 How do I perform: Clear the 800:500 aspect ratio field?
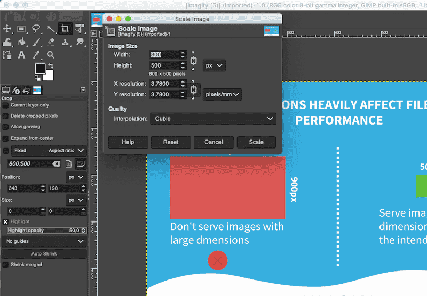point(56,163)
